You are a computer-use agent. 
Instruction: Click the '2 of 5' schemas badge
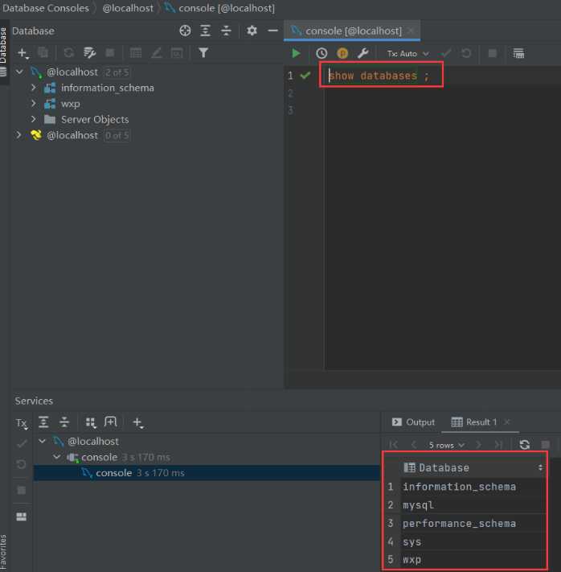(x=117, y=72)
